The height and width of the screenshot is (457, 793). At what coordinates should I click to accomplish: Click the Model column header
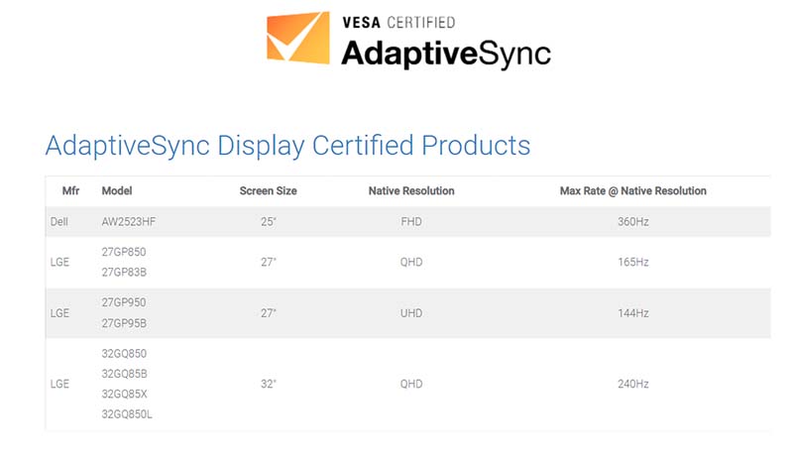116,191
